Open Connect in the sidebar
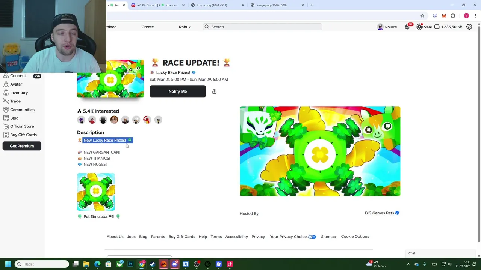The height and width of the screenshot is (270, 481). click(x=18, y=76)
